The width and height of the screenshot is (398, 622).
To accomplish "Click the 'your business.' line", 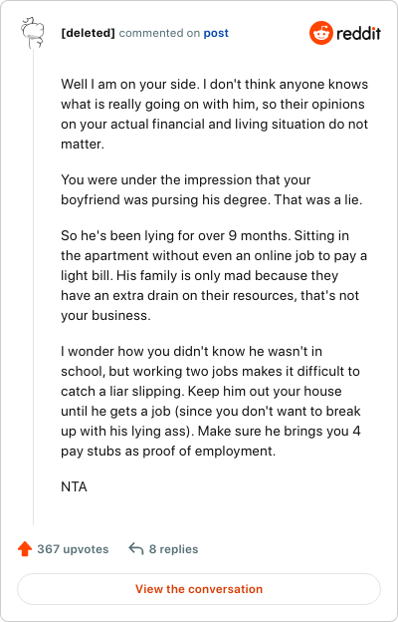I will tap(105, 316).
